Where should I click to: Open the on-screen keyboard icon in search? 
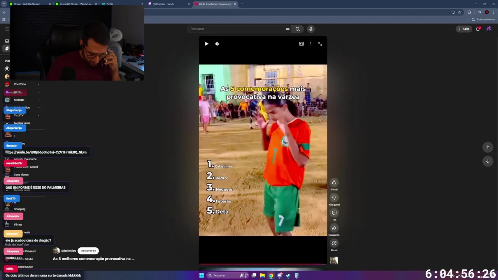288,29
